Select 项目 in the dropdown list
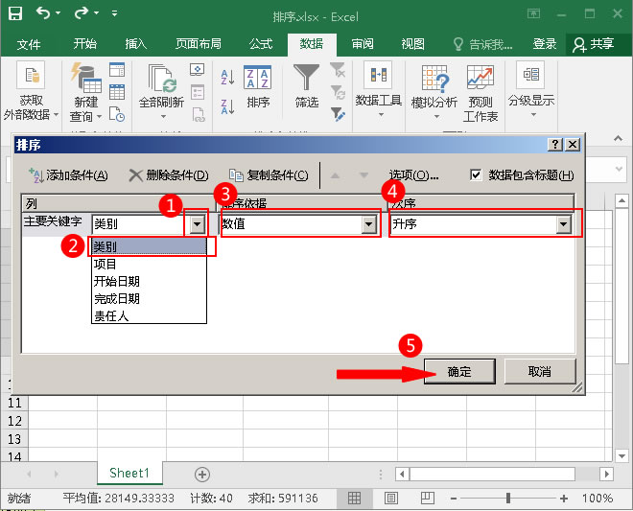 [149, 264]
